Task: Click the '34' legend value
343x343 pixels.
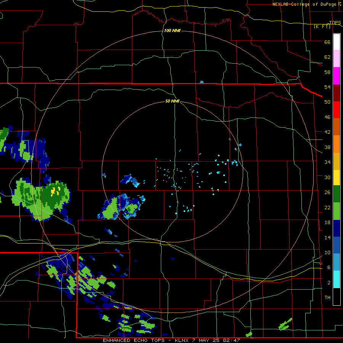Action: pos(327,162)
